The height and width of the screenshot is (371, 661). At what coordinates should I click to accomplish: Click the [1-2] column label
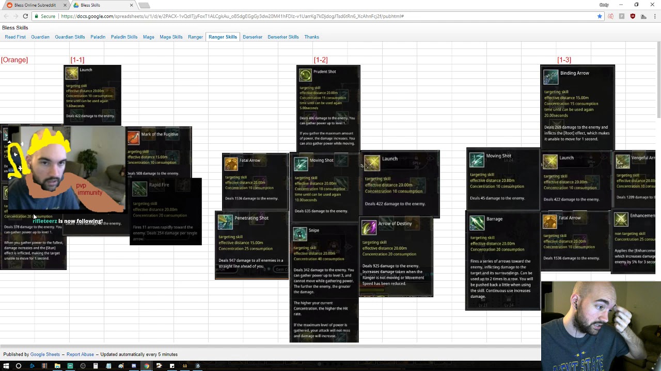click(x=321, y=60)
